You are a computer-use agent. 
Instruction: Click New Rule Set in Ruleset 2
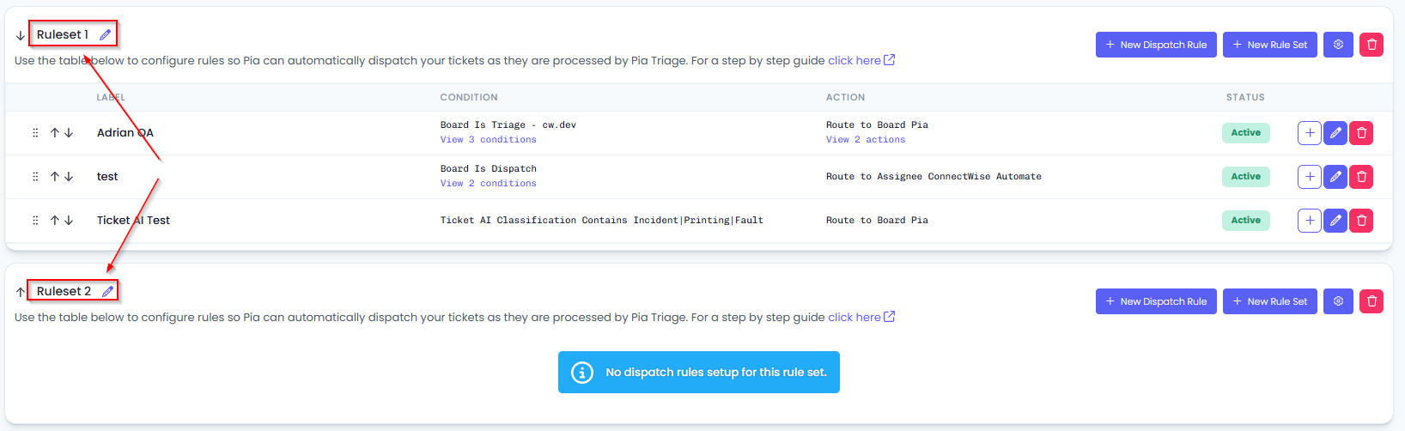point(1270,301)
